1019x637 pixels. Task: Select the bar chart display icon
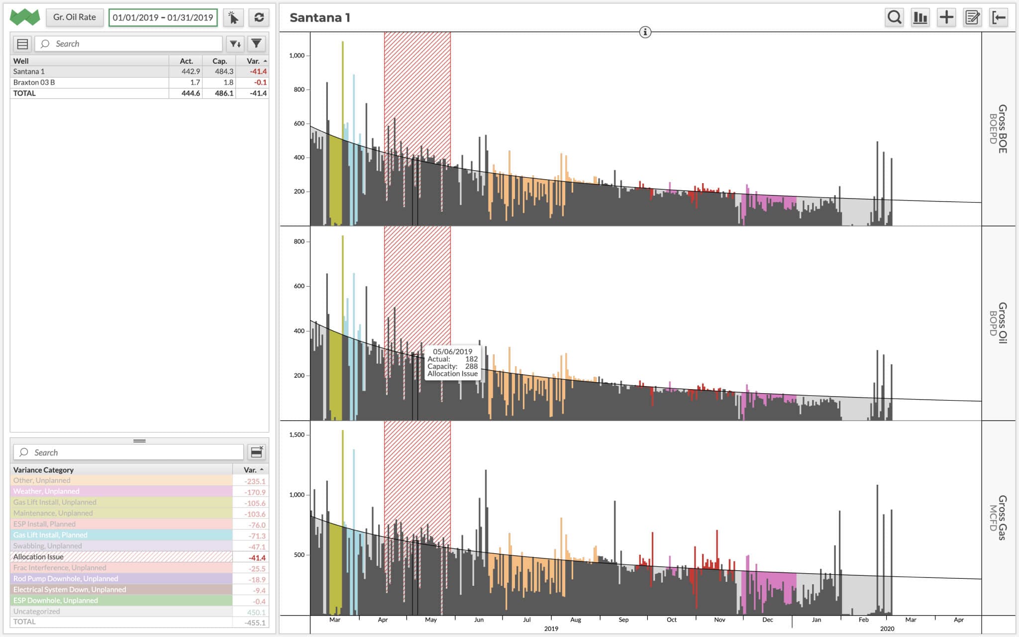[920, 17]
